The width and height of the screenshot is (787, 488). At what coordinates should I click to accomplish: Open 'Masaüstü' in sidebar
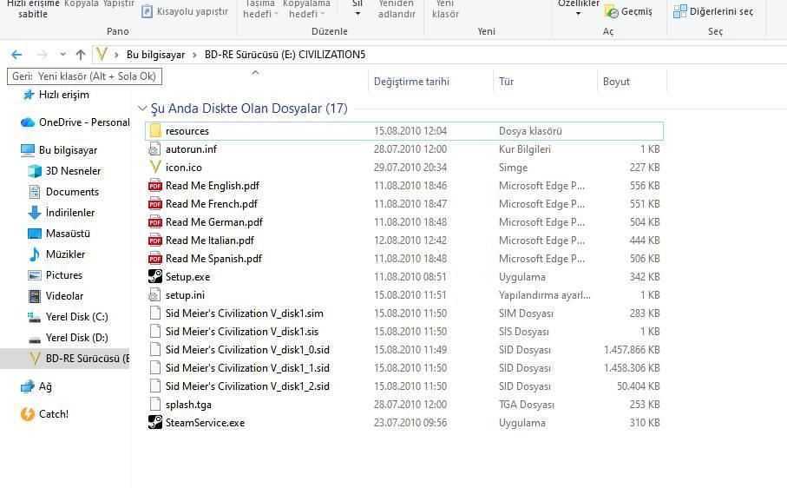coord(59,234)
